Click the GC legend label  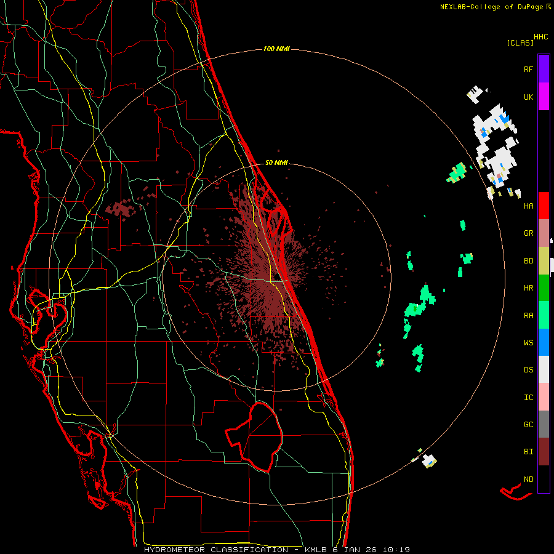528,425
